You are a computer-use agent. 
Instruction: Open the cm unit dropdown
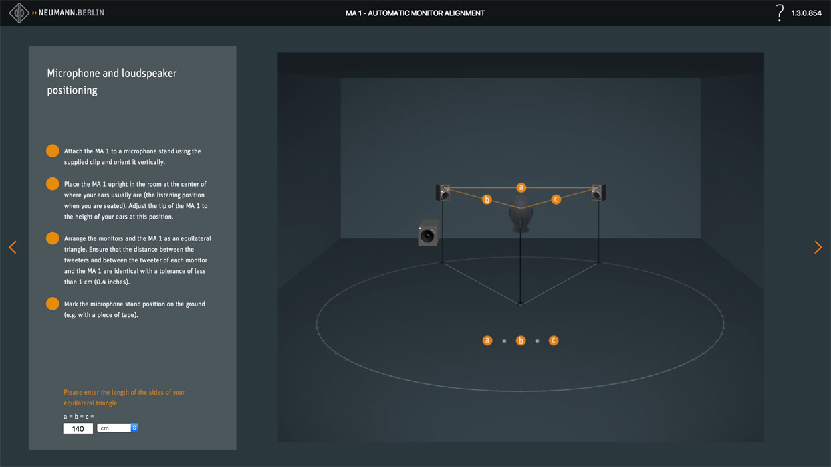click(118, 428)
